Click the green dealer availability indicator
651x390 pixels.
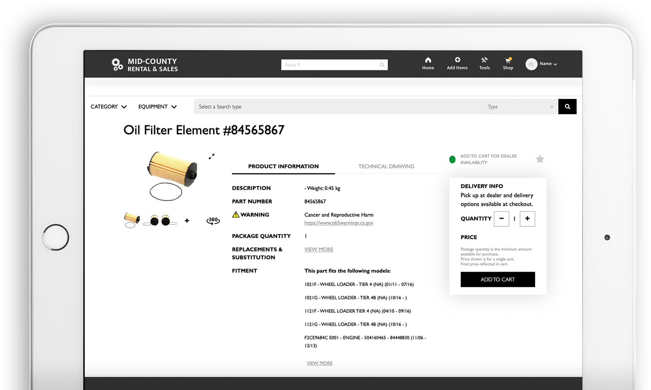click(x=452, y=159)
